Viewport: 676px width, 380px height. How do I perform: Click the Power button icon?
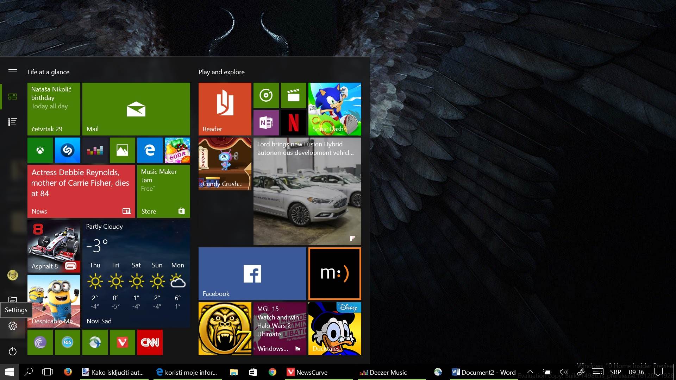point(13,351)
